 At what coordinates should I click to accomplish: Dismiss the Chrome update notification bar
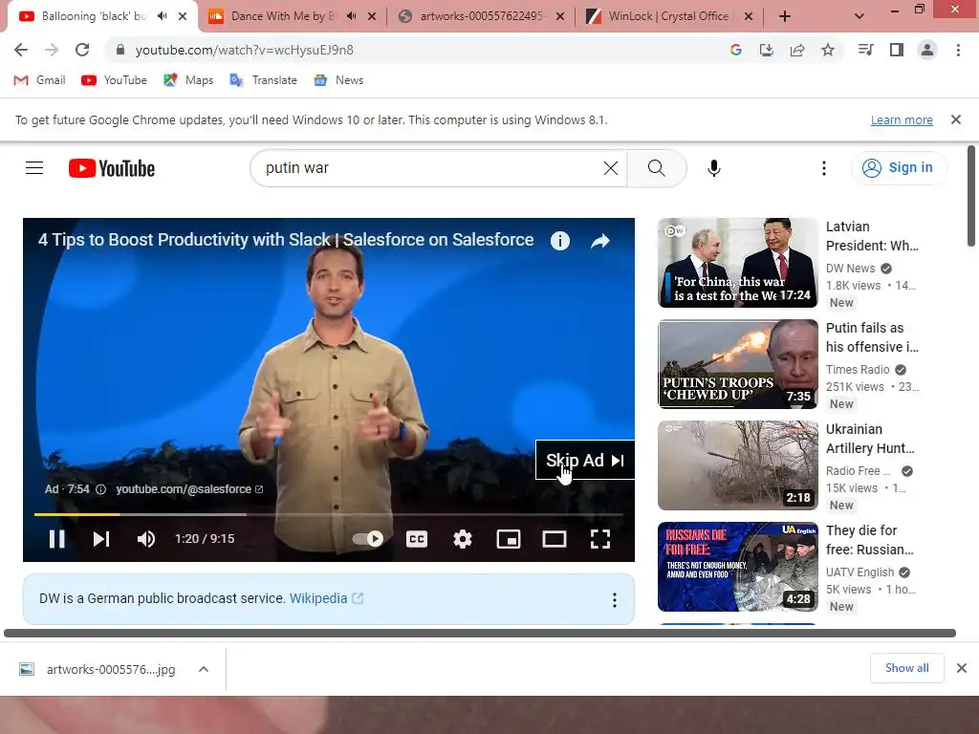[x=956, y=119]
